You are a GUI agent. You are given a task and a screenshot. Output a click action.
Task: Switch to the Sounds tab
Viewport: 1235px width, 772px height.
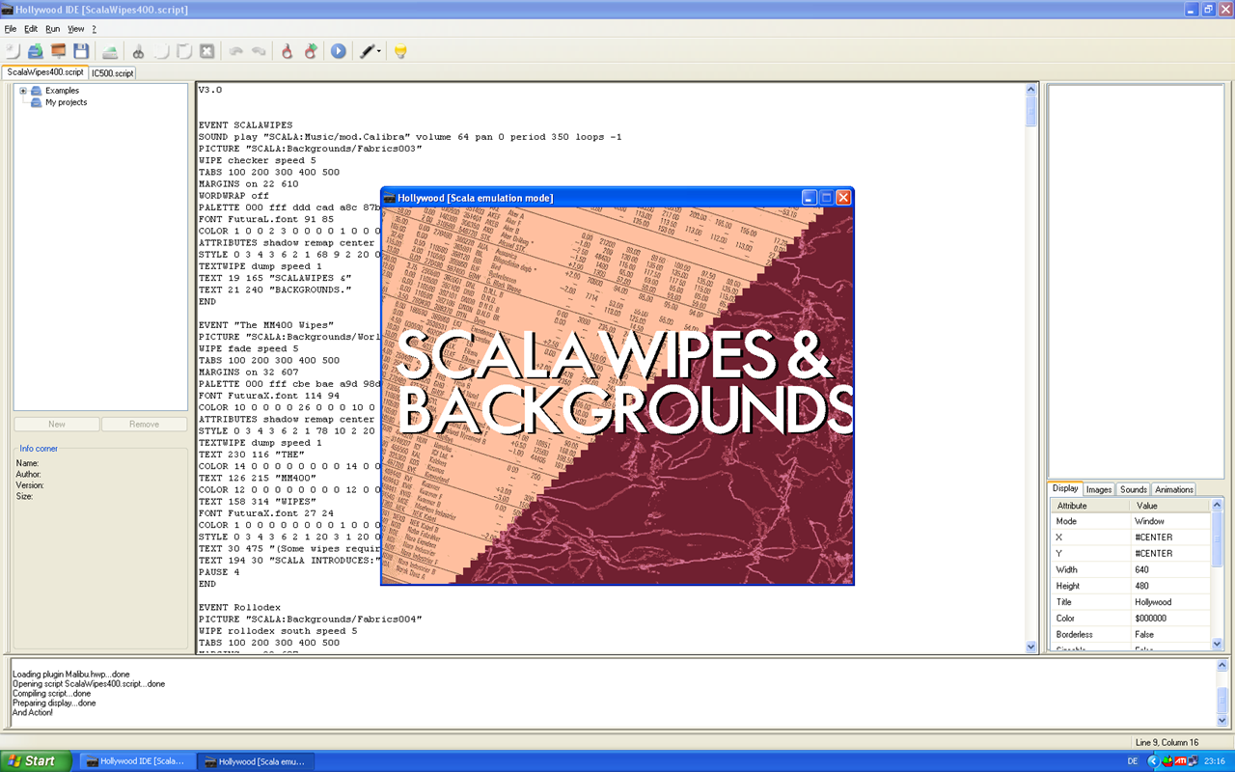pos(1134,489)
